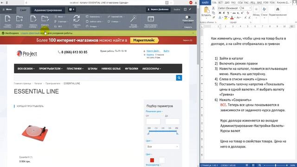Click the Create page icon in Bitrix panel
297x167 pixels.
click(x=7, y=19)
